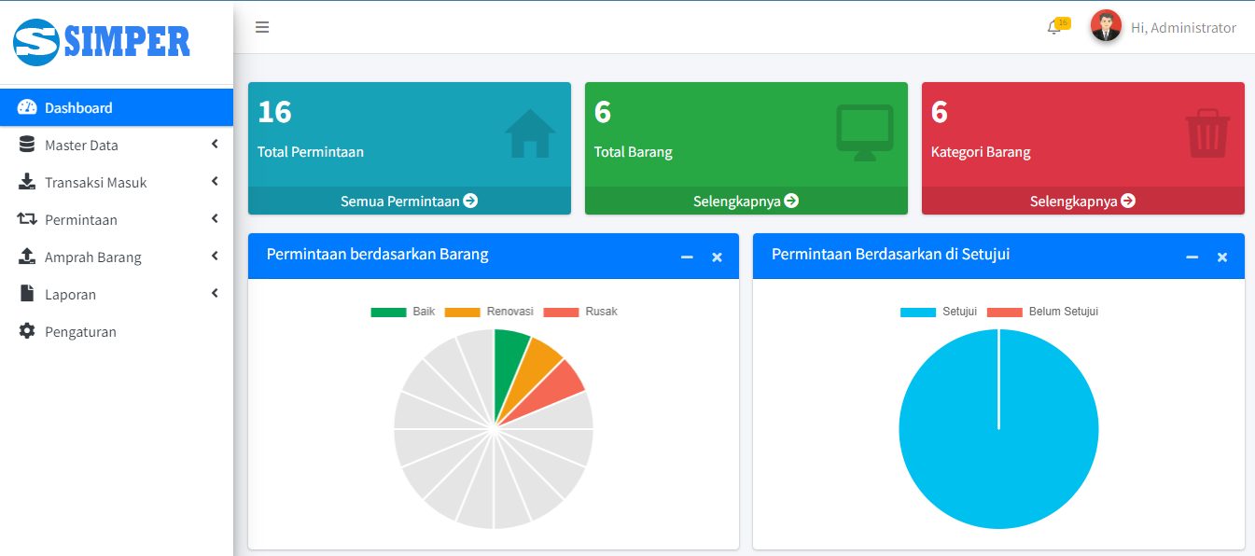
Task: Click the blue Setujui color swatch
Action: point(918,312)
